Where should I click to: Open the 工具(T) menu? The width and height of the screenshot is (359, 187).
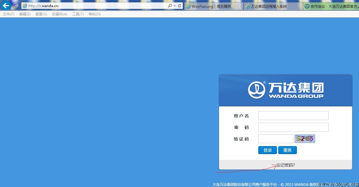tap(78, 14)
